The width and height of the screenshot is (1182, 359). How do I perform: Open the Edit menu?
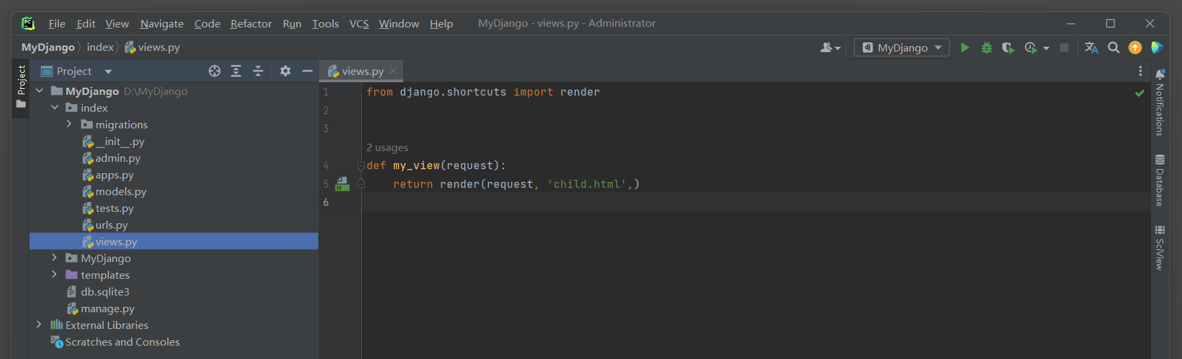[x=86, y=23]
